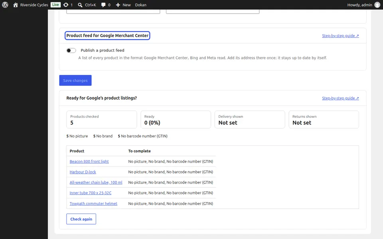Click the Product column header
Image resolution: width=383 pixels, height=239 pixels.
pos(77,151)
